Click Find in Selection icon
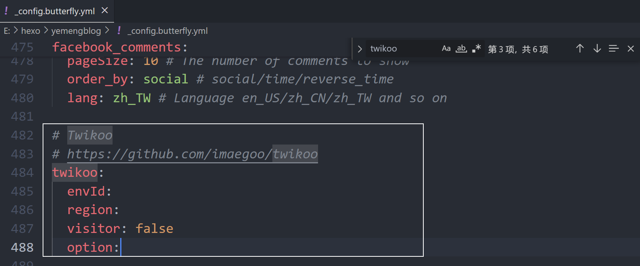The width and height of the screenshot is (640, 266). tap(613, 48)
